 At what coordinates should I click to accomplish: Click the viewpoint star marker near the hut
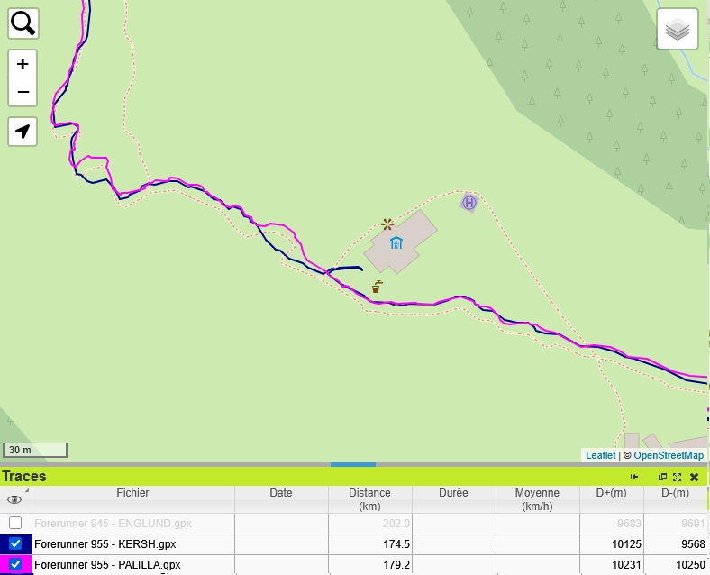[x=387, y=224]
